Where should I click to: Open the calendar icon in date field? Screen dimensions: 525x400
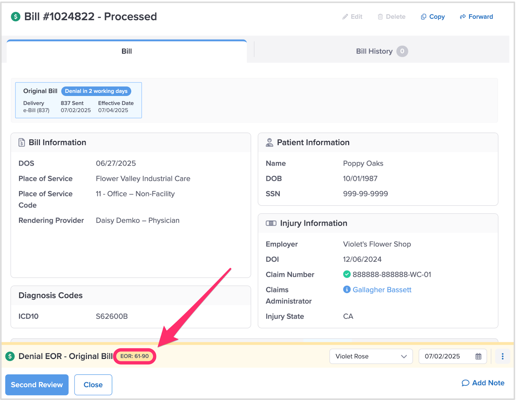pos(478,356)
